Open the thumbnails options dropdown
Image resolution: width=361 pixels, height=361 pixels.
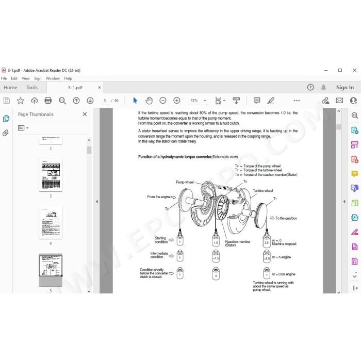coord(23,128)
